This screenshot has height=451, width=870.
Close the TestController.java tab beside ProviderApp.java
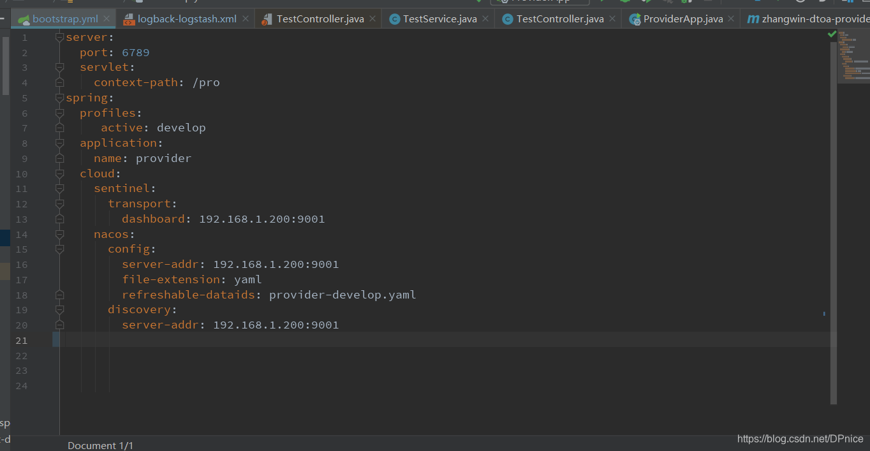612,19
